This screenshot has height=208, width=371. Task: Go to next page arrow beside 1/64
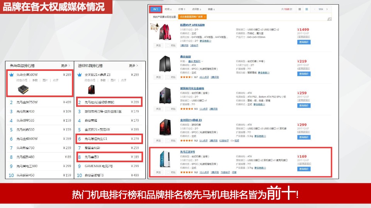click(327, 9)
